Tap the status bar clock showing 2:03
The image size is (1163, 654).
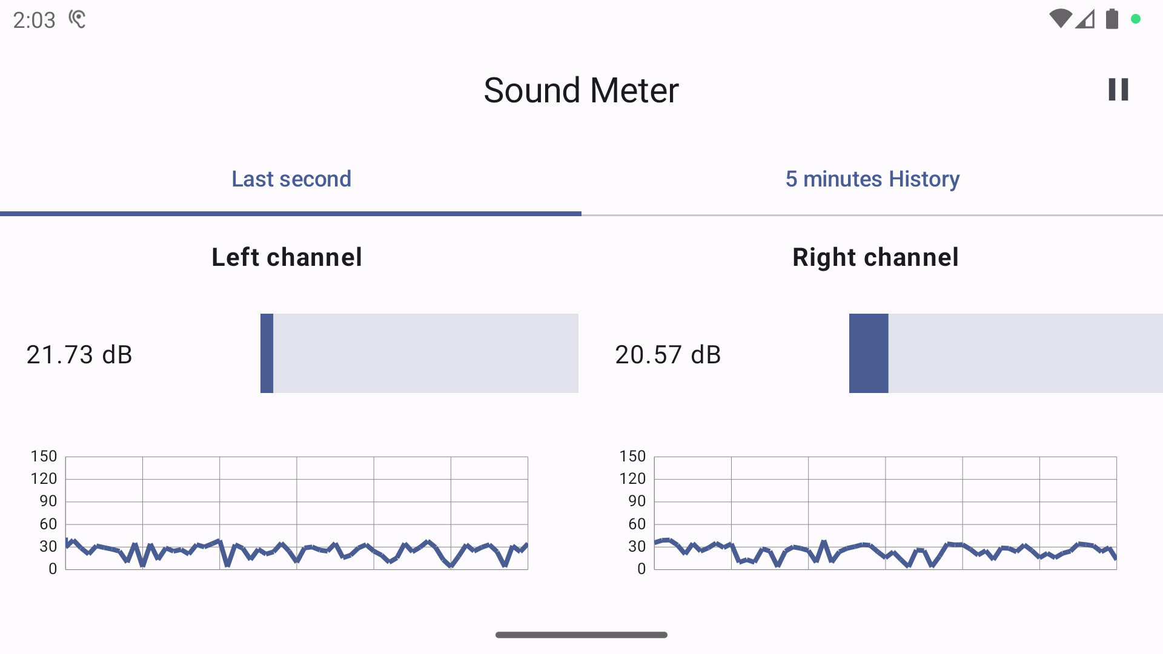click(35, 19)
